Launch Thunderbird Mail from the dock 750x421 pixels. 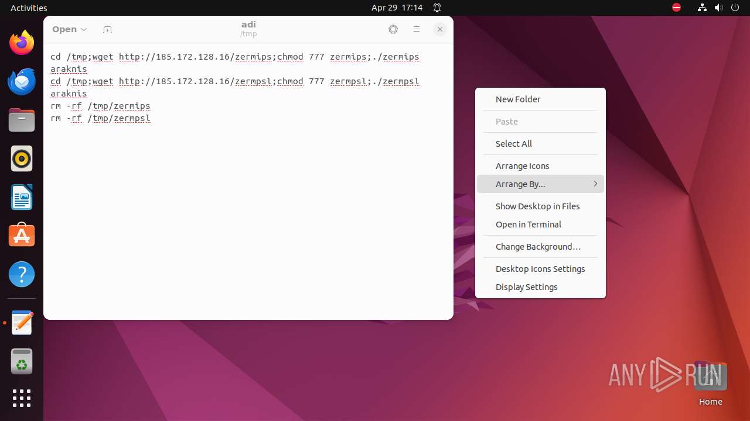point(22,81)
